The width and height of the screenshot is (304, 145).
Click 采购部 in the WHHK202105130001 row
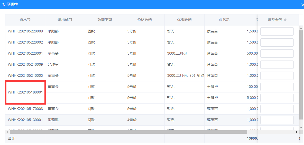(x=53, y=120)
